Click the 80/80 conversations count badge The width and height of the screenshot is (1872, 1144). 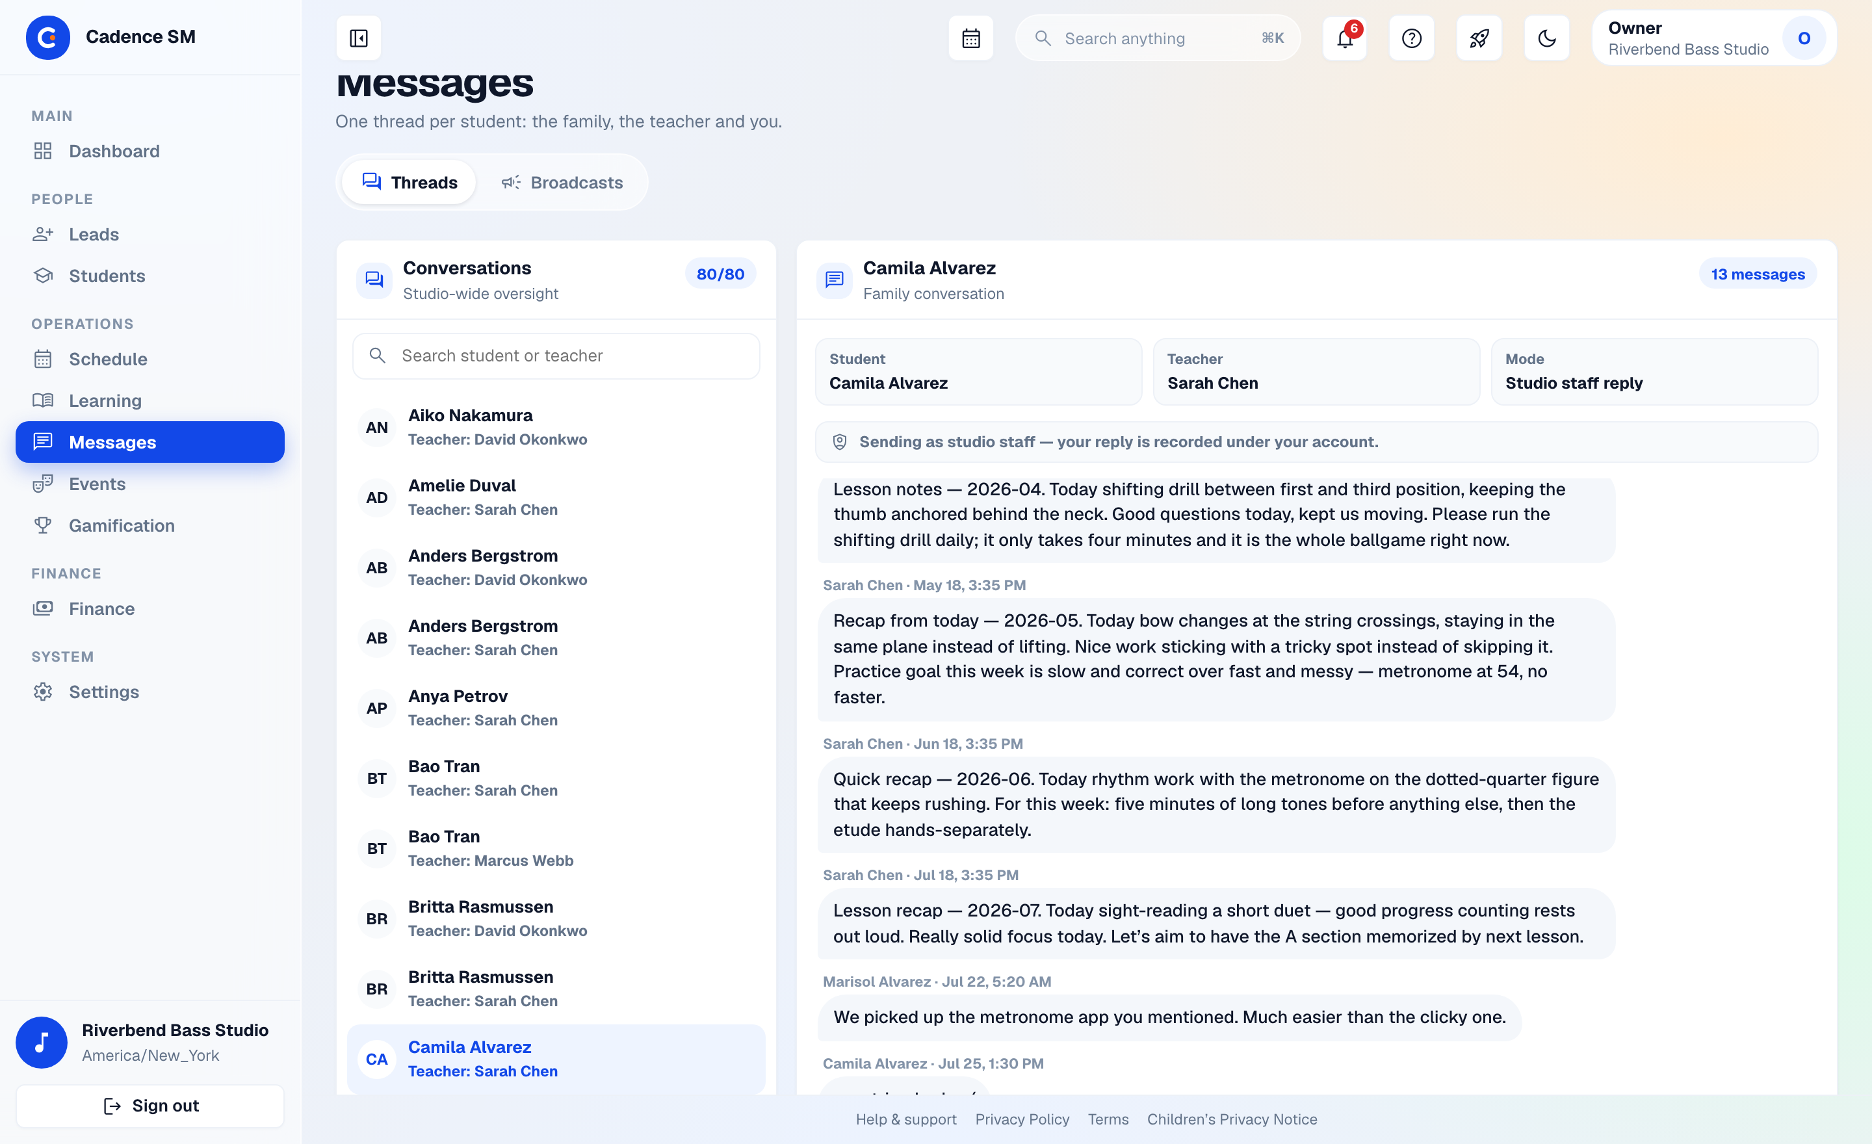pyautogui.click(x=720, y=274)
